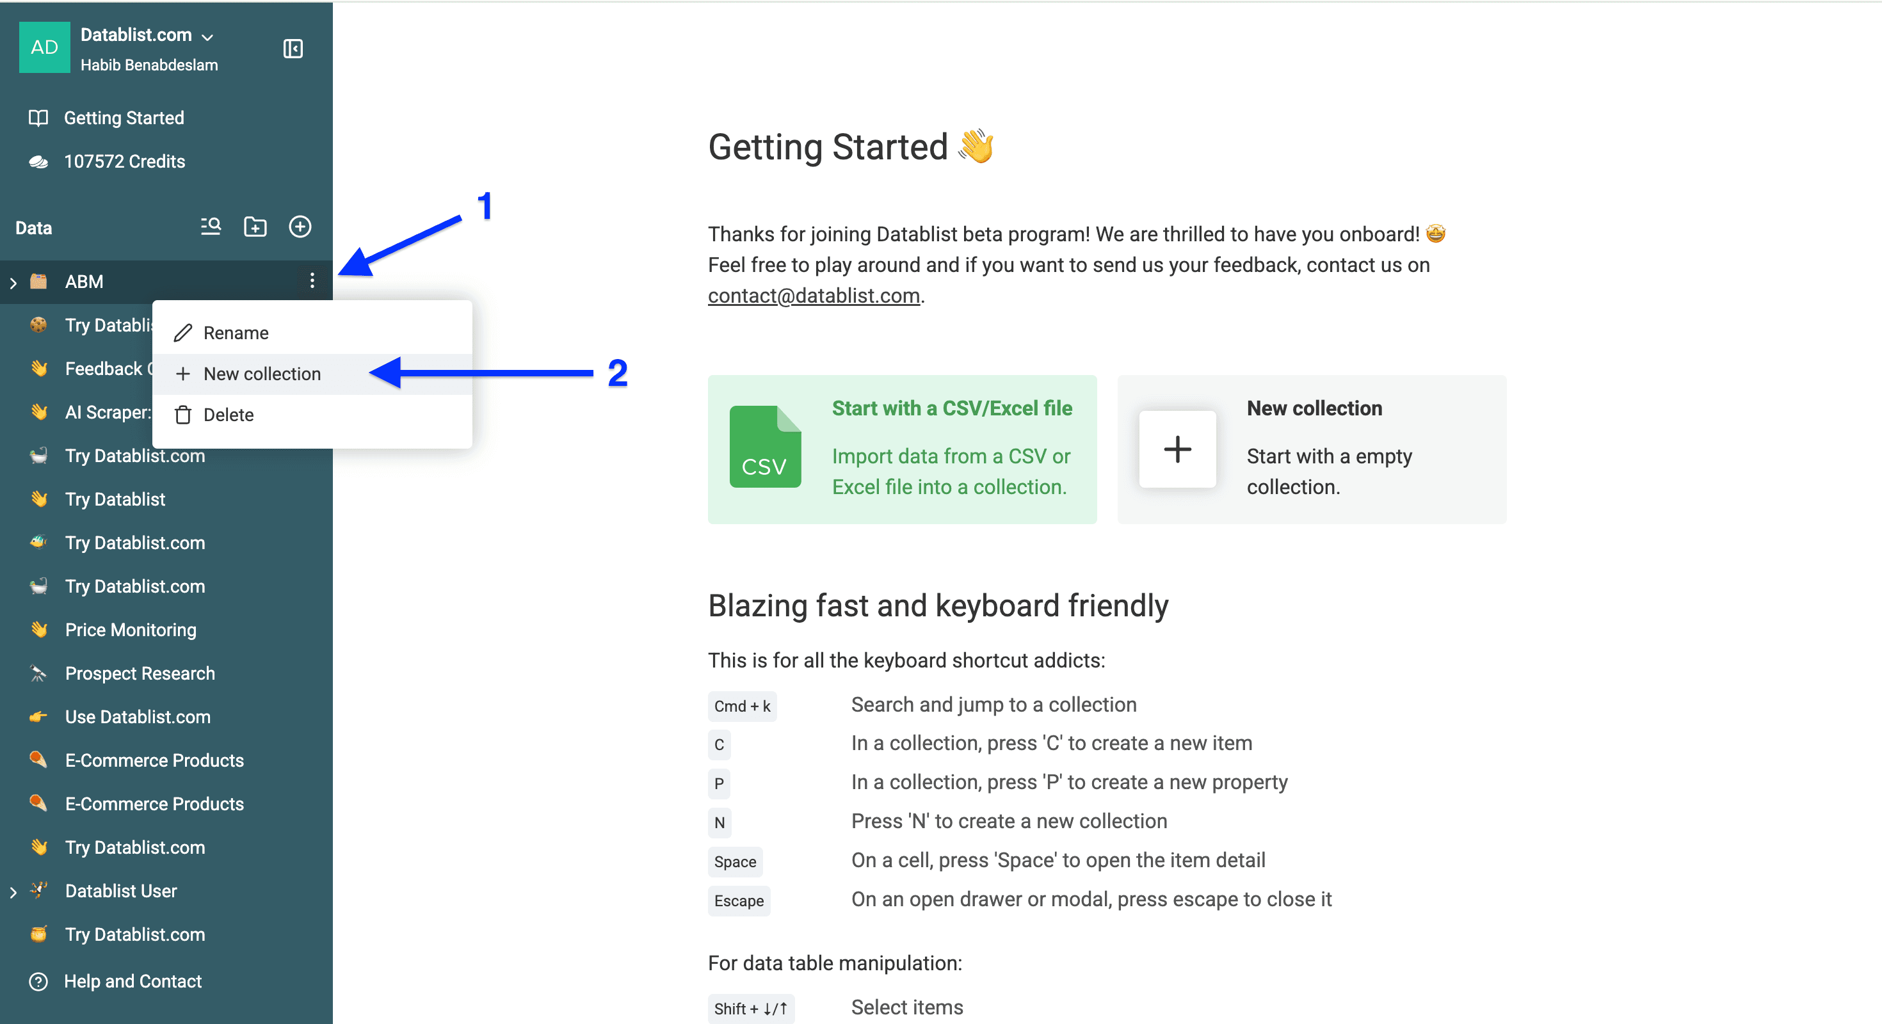The height and width of the screenshot is (1024, 1882).
Task: Select Delete in the context menu
Action: click(x=231, y=414)
